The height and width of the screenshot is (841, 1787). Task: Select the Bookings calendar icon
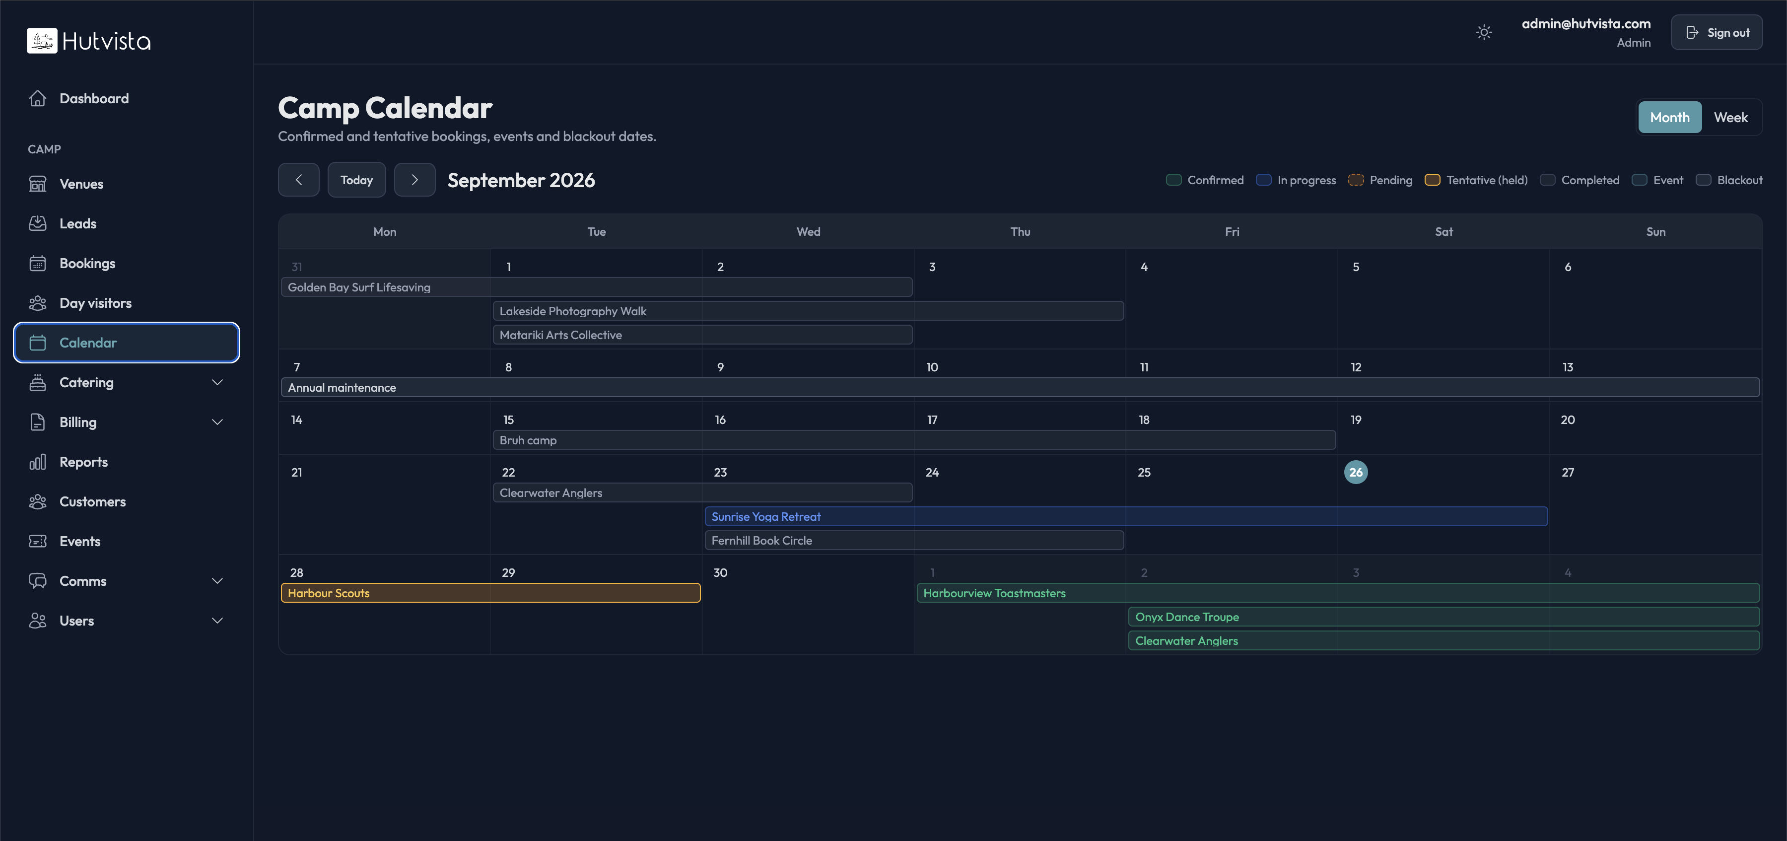pos(37,263)
